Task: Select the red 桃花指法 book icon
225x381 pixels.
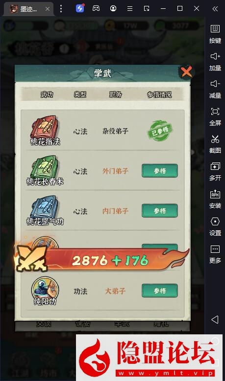Action: point(45,128)
